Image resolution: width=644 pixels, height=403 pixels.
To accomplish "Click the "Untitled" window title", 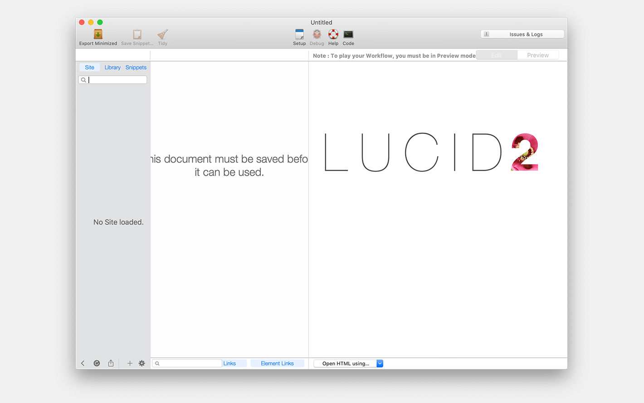I will (322, 23).
